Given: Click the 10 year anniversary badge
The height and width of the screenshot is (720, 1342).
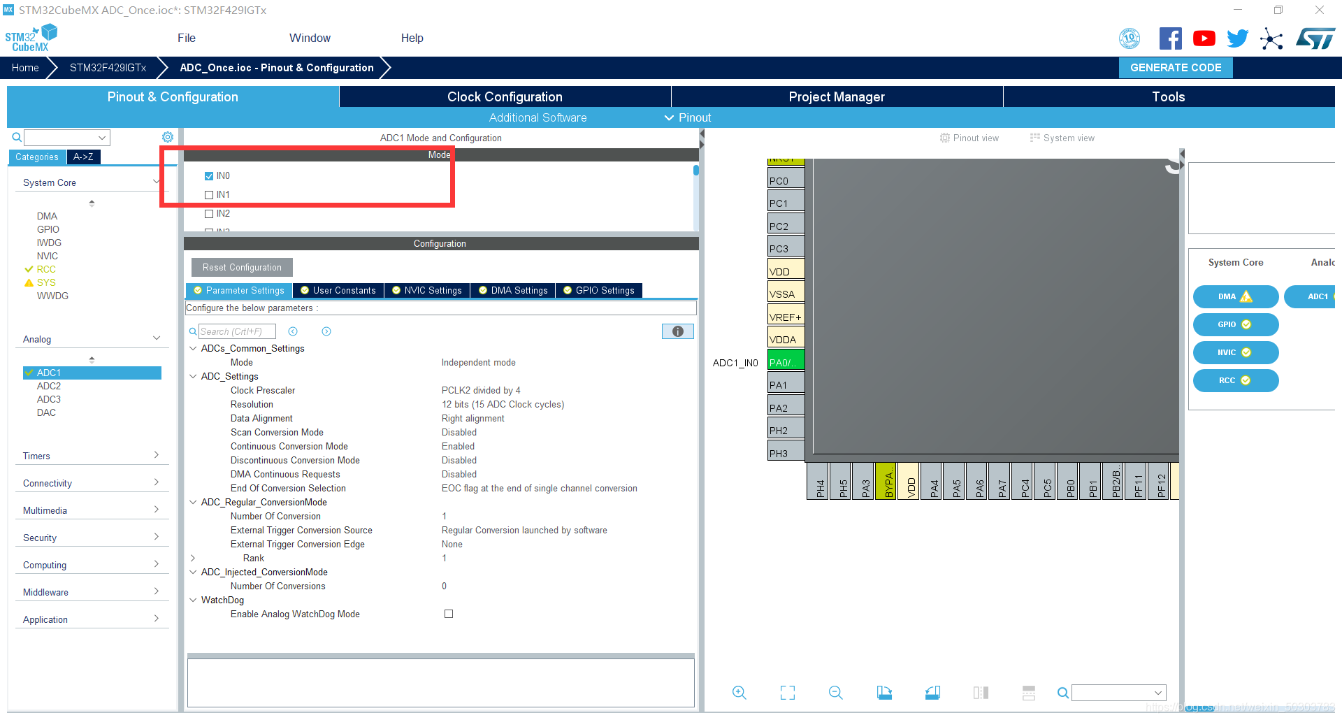Looking at the screenshot, I should coord(1130,38).
